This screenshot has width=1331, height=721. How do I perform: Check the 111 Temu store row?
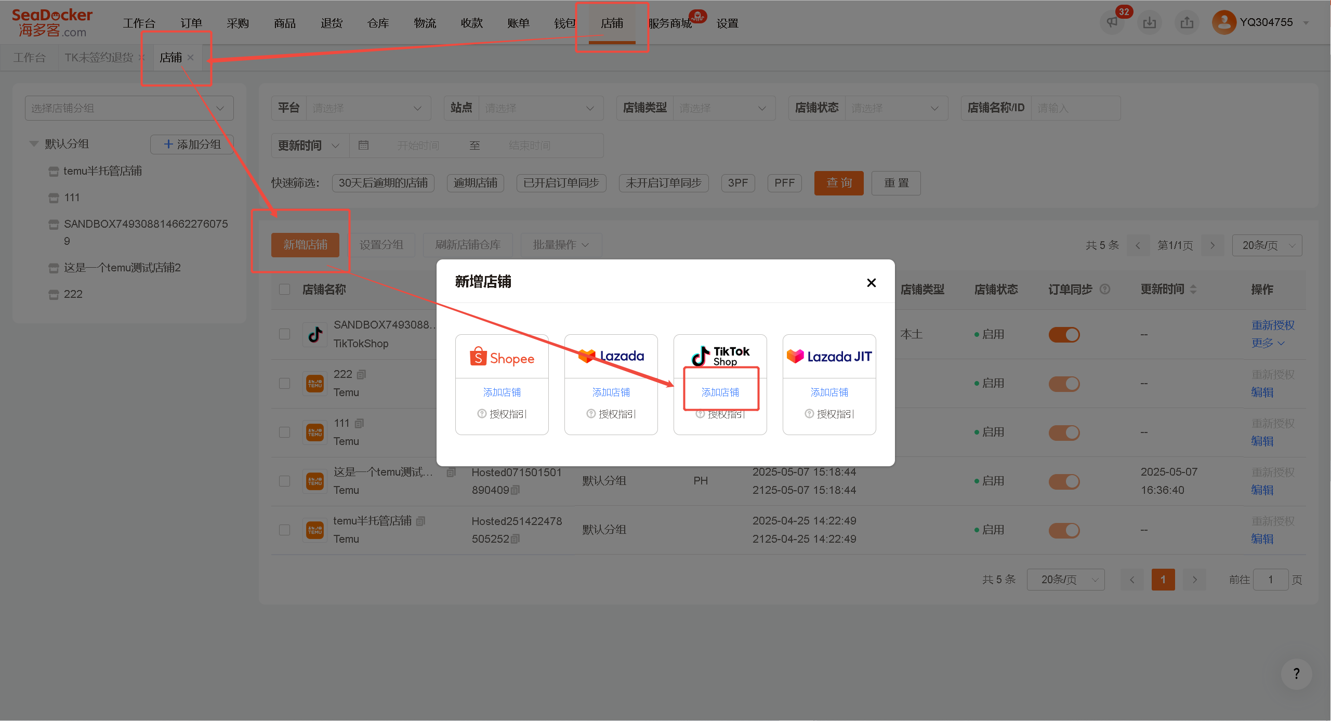pyautogui.click(x=285, y=432)
